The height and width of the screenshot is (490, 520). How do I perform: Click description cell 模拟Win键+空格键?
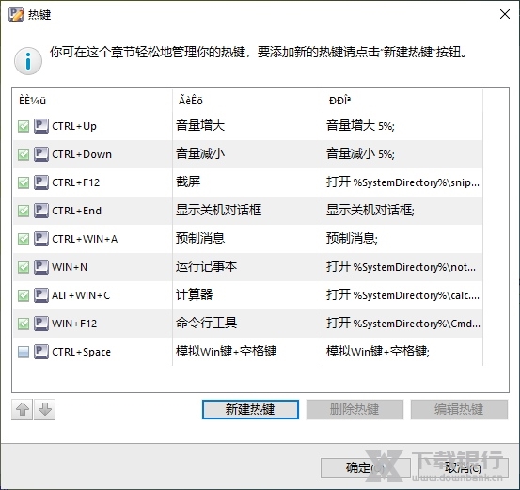point(227,352)
